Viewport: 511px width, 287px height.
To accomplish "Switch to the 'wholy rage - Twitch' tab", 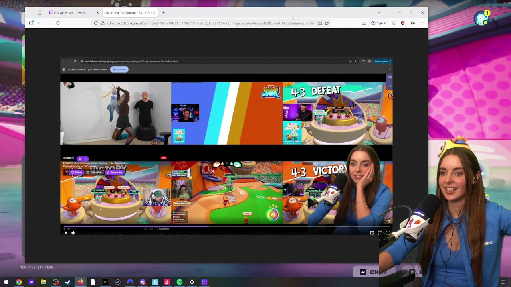I will click(73, 13).
